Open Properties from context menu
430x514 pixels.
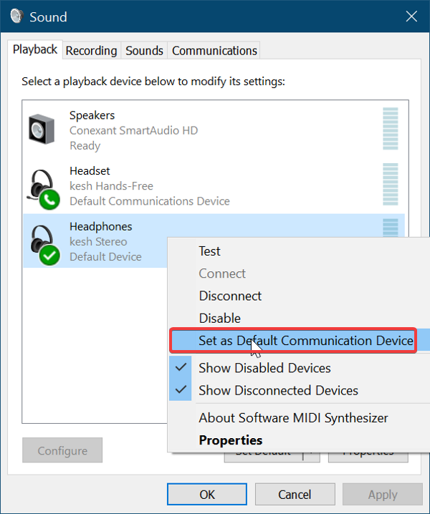click(x=231, y=440)
